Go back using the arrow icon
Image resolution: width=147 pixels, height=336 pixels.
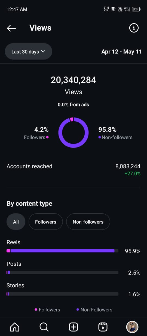coord(11,28)
